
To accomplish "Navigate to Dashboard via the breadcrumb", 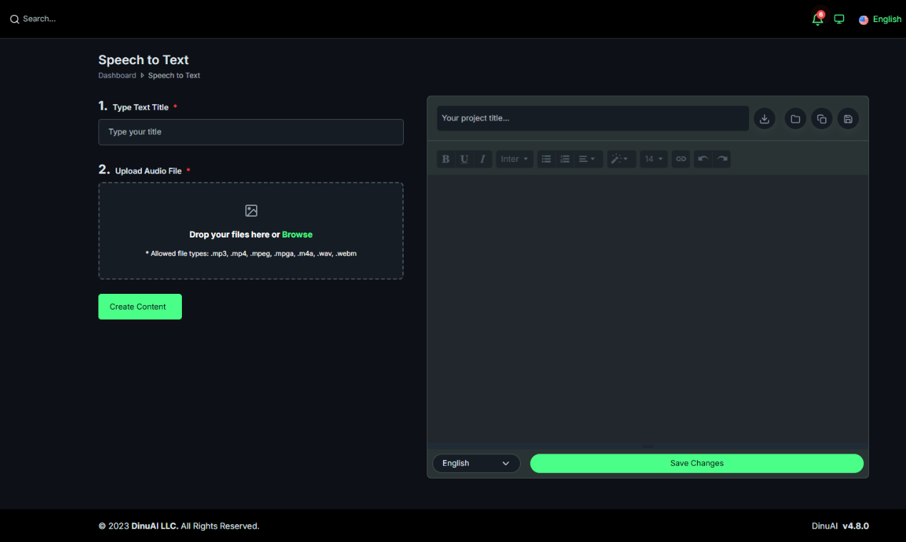I will click(117, 75).
